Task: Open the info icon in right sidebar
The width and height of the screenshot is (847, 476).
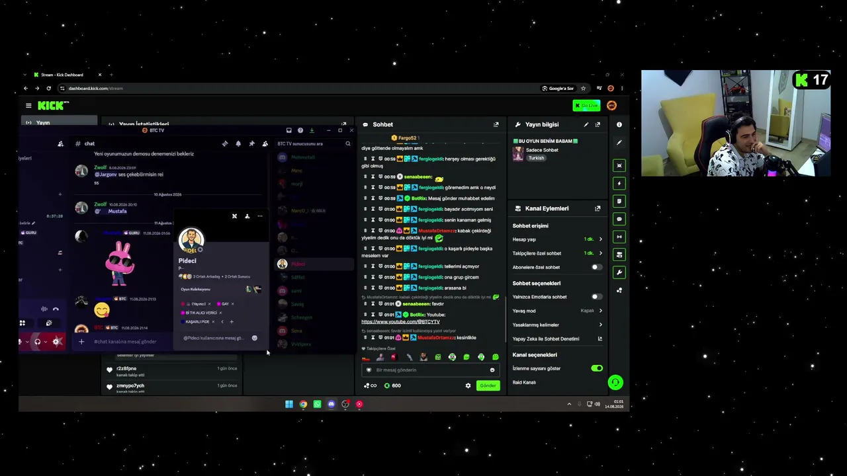Action: [x=619, y=124]
